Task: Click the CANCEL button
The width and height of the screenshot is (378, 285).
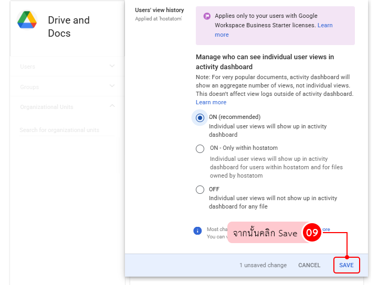Action: [309, 265]
